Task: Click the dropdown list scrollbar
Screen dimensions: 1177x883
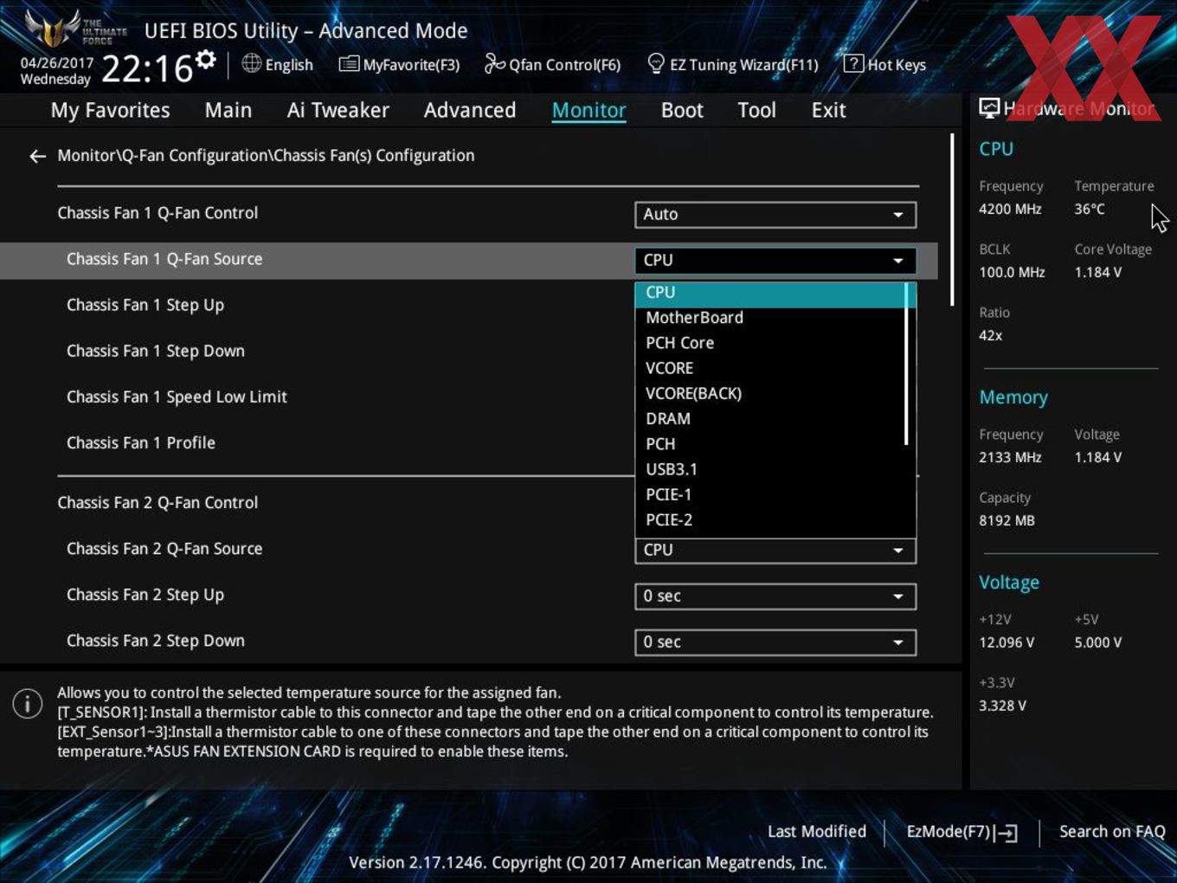Action: click(x=906, y=364)
